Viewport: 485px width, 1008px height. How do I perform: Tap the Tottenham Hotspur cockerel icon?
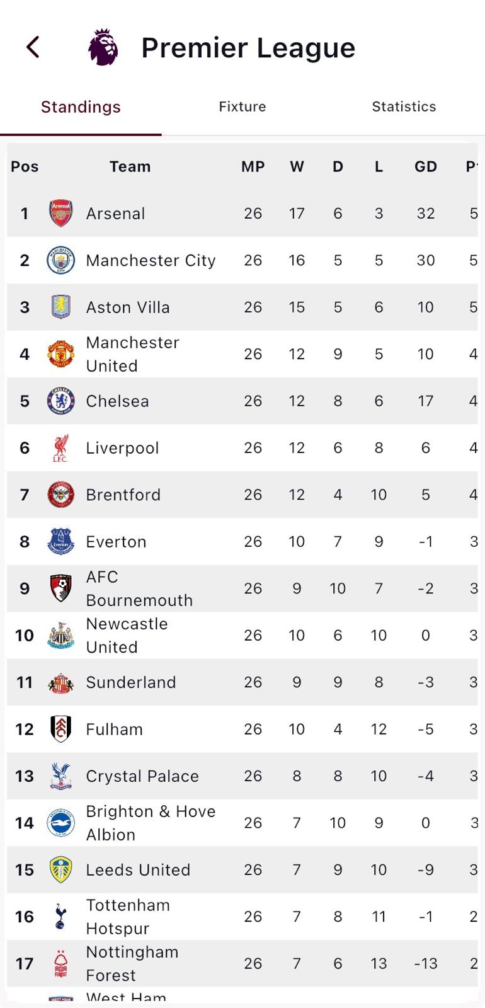point(61,917)
